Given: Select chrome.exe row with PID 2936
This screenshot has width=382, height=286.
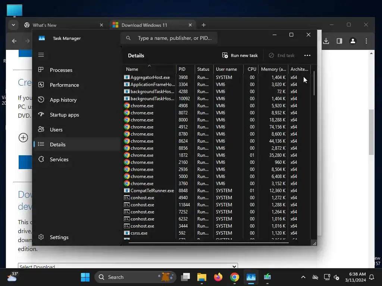Looking at the screenshot, I should [217, 169].
